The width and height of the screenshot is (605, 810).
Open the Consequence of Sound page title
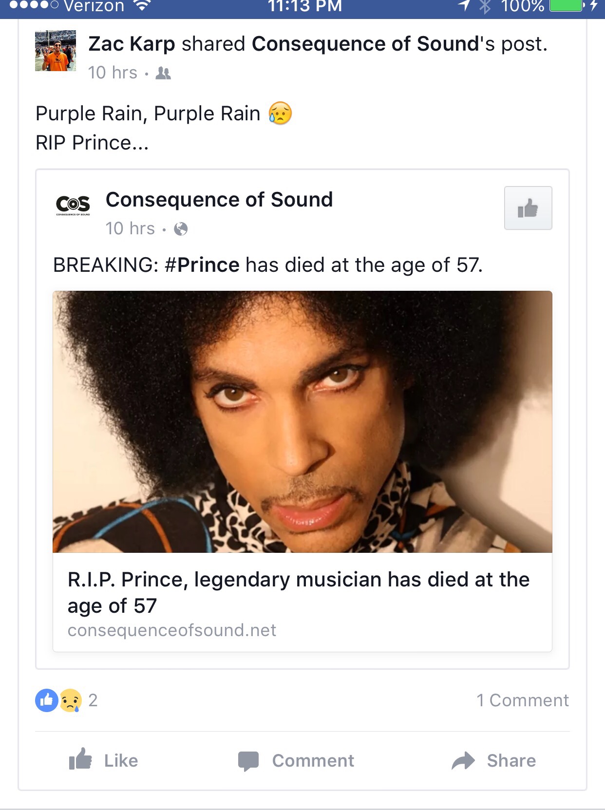click(x=219, y=200)
